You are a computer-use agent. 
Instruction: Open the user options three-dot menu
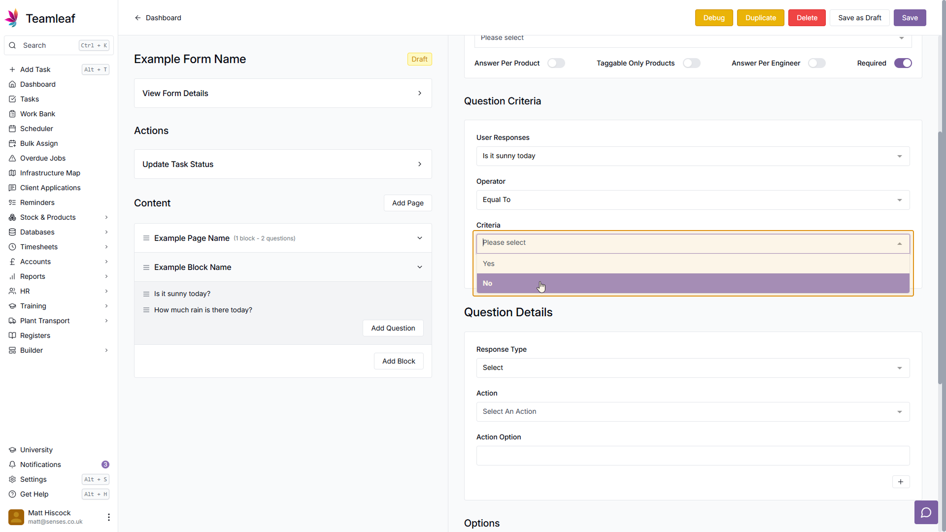[108, 517]
